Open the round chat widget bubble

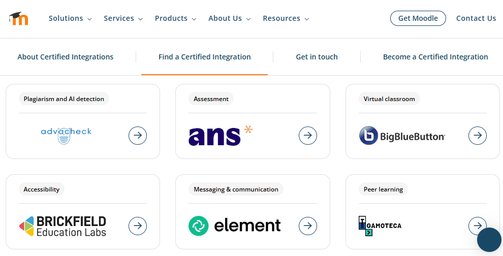point(489,240)
